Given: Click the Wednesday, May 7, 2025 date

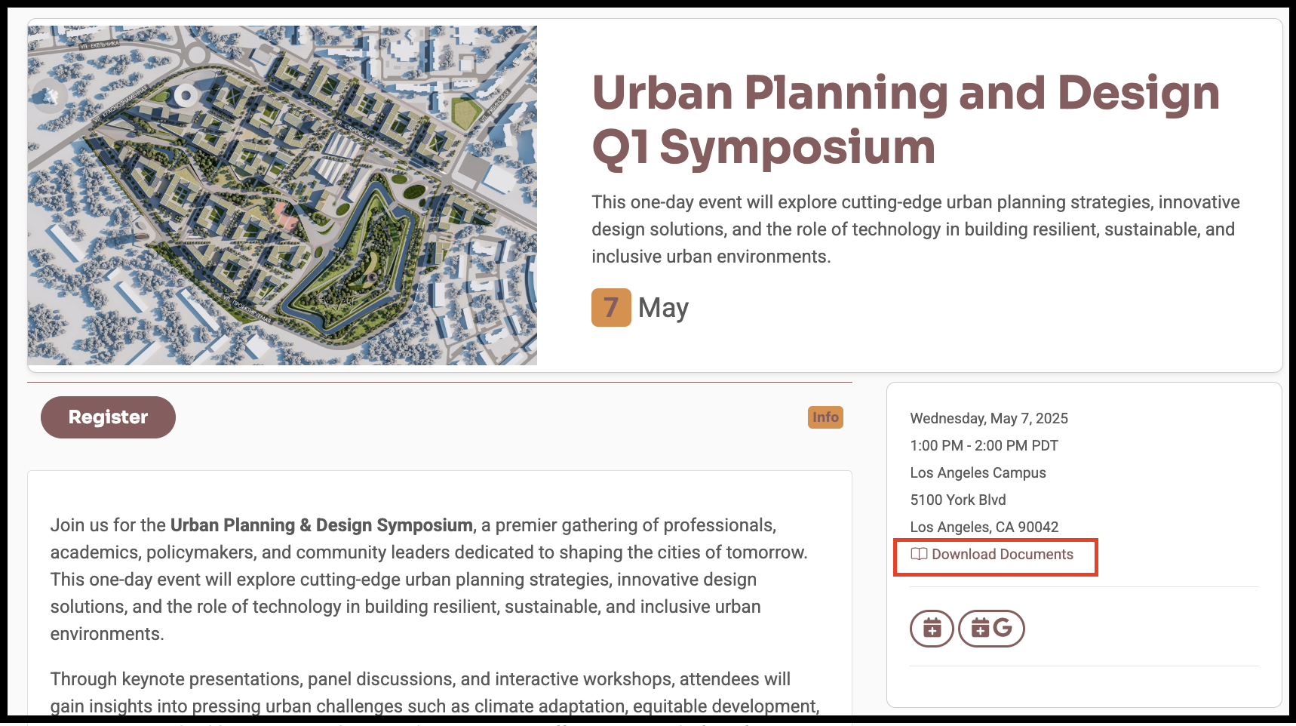Looking at the screenshot, I should click(x=988, y=419).
